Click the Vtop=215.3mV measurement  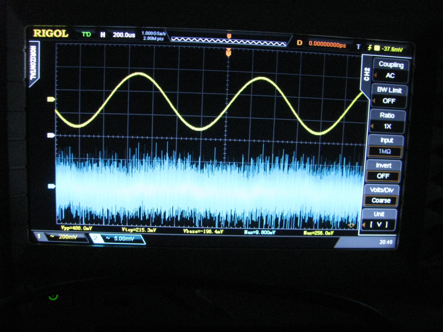tap(139, 230)
